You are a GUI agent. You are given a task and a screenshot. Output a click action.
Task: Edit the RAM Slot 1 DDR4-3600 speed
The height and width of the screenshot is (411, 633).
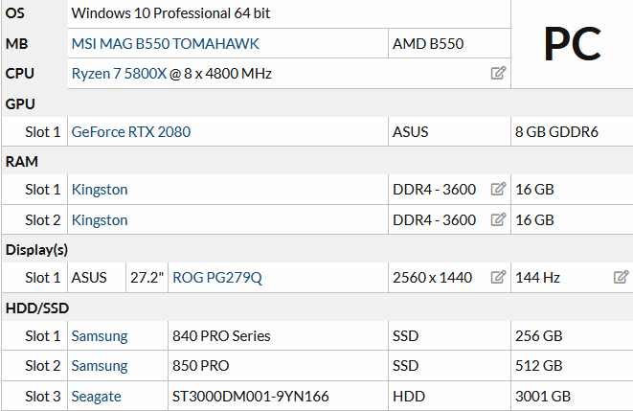click(x=498, y=190)
